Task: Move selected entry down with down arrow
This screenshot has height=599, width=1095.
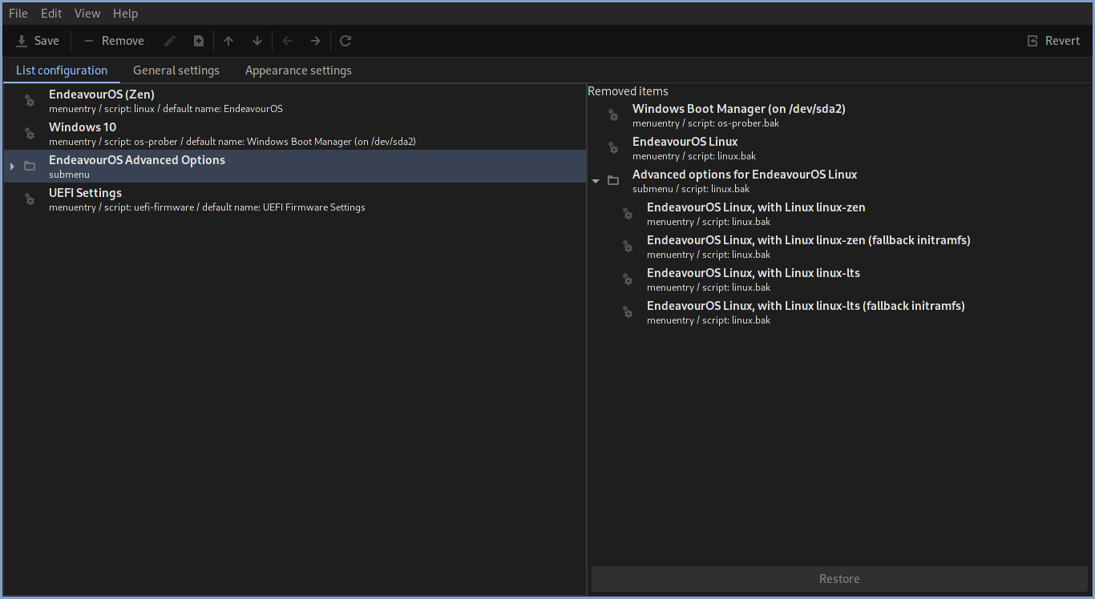Action: 257,41
